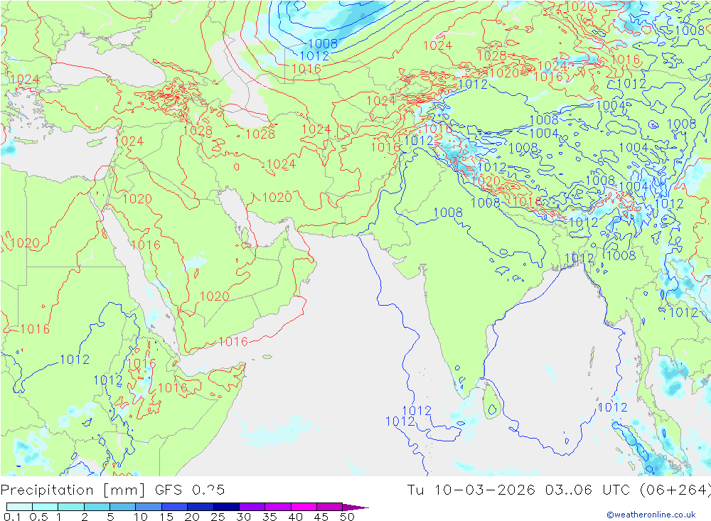Select legend swatch between 35 and 40
The width and height of the screenshot is (711, 521).
[x=277, y=507]
